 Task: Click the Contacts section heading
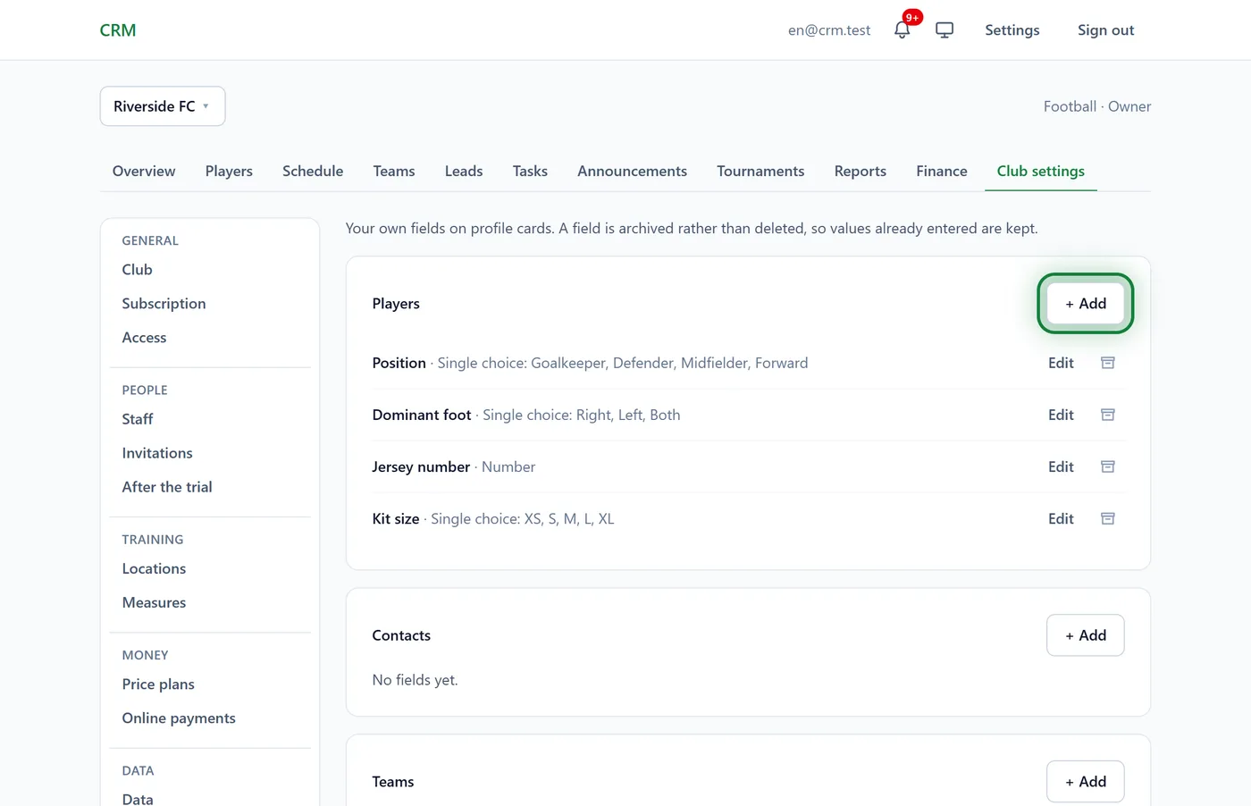[401, 635]
